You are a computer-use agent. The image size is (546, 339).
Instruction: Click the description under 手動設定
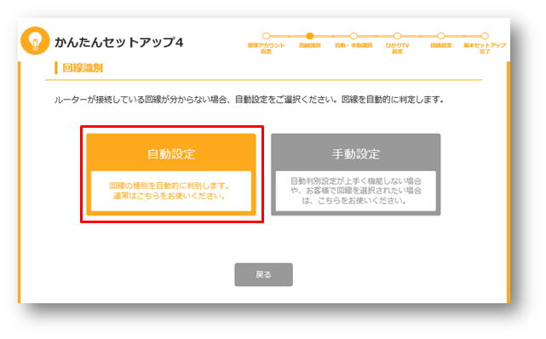pyautogui.click(x=356, y=191)
